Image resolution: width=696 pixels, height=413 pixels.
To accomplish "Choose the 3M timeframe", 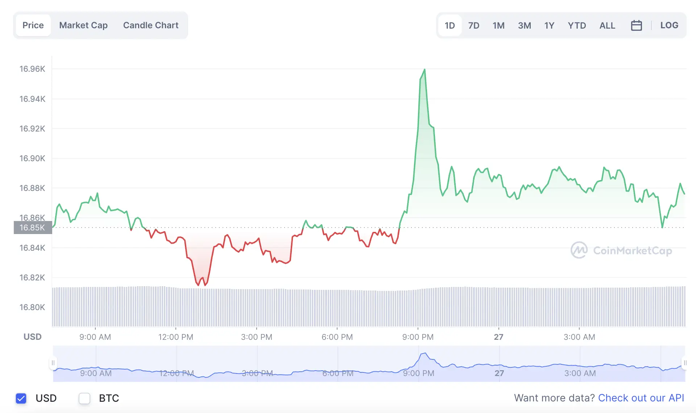I will 525,25.
